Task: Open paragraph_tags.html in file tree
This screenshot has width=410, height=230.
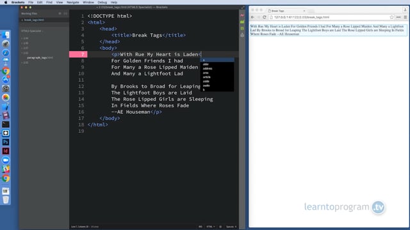Action: pyautogui.click(x=40, y=57)
